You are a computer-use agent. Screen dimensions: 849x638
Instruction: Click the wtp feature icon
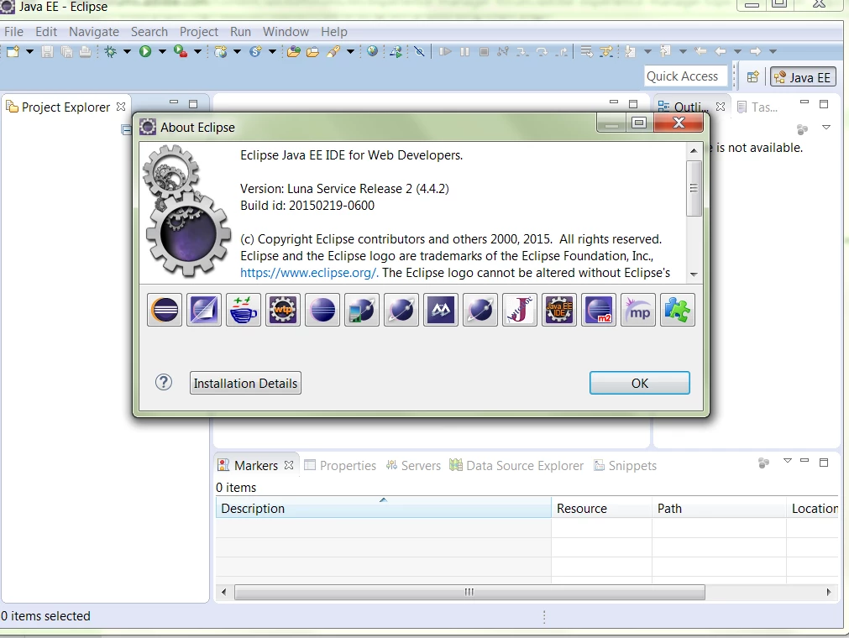(x=283, y=310)
